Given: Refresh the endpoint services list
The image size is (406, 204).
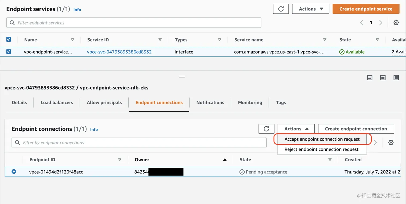Looking at the screenshot, I should tap(281, 9).
